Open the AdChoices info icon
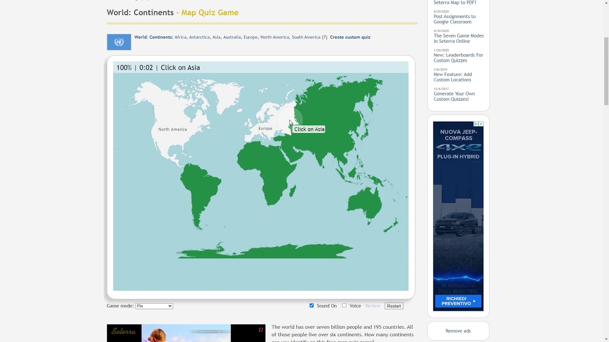Viewport: 609px width, 342px height. (476, 124)
